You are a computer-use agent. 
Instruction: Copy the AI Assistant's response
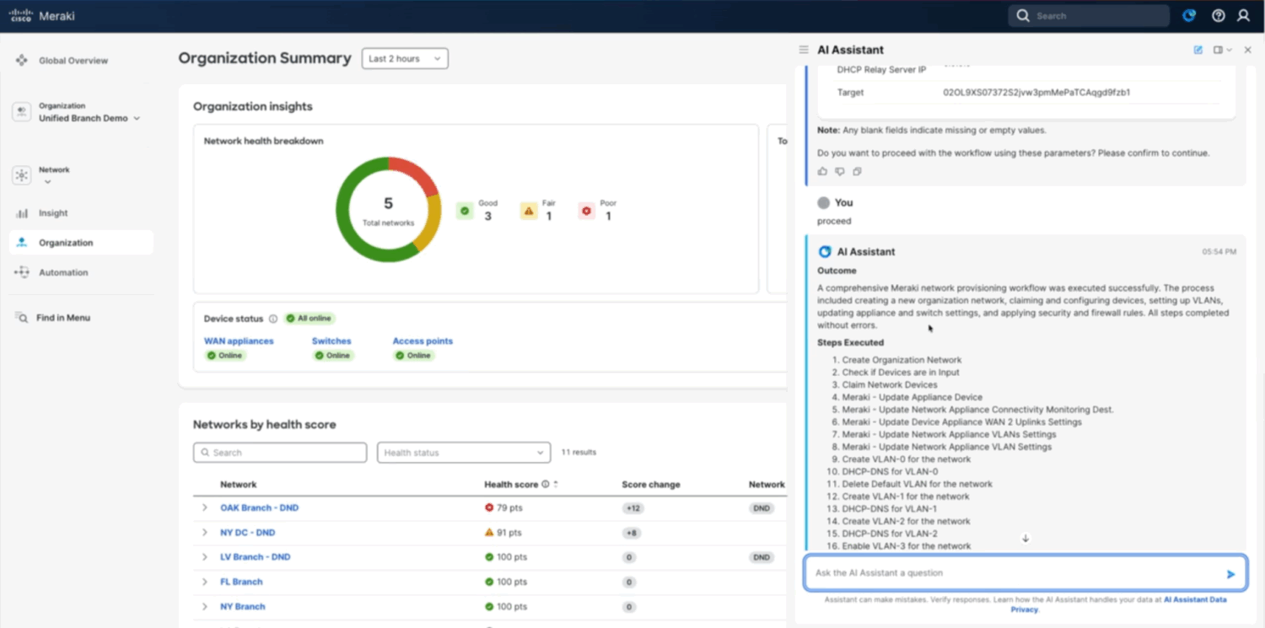pos(858,171)
